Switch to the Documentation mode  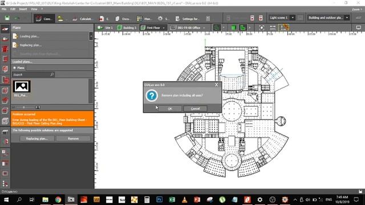coord(123,19)
